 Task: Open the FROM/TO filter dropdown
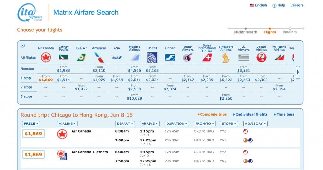pyautogui.click(x=204, y=123)
